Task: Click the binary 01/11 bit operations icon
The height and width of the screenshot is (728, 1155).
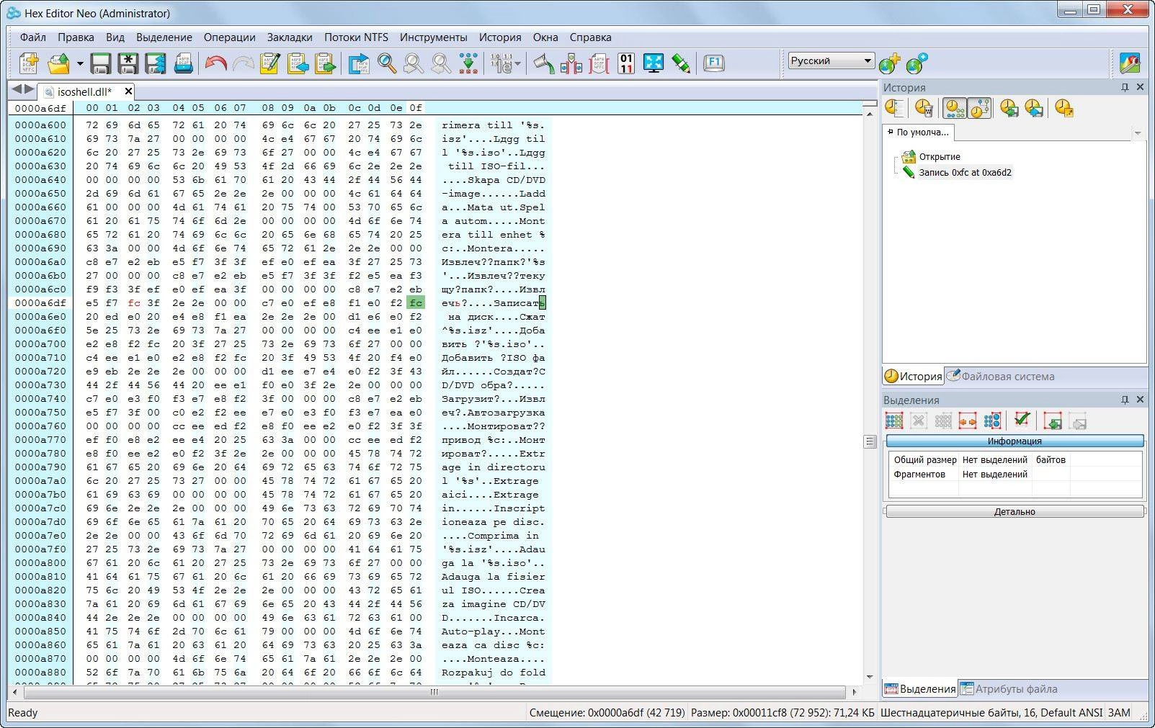Action: (x=626, y=63)
